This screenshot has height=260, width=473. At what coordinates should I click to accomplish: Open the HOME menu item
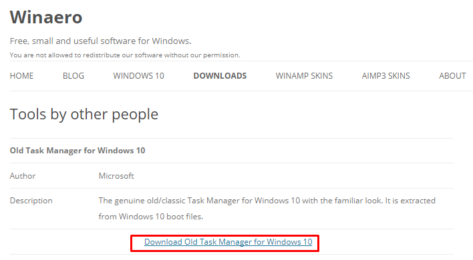click(x=22, y=76)
